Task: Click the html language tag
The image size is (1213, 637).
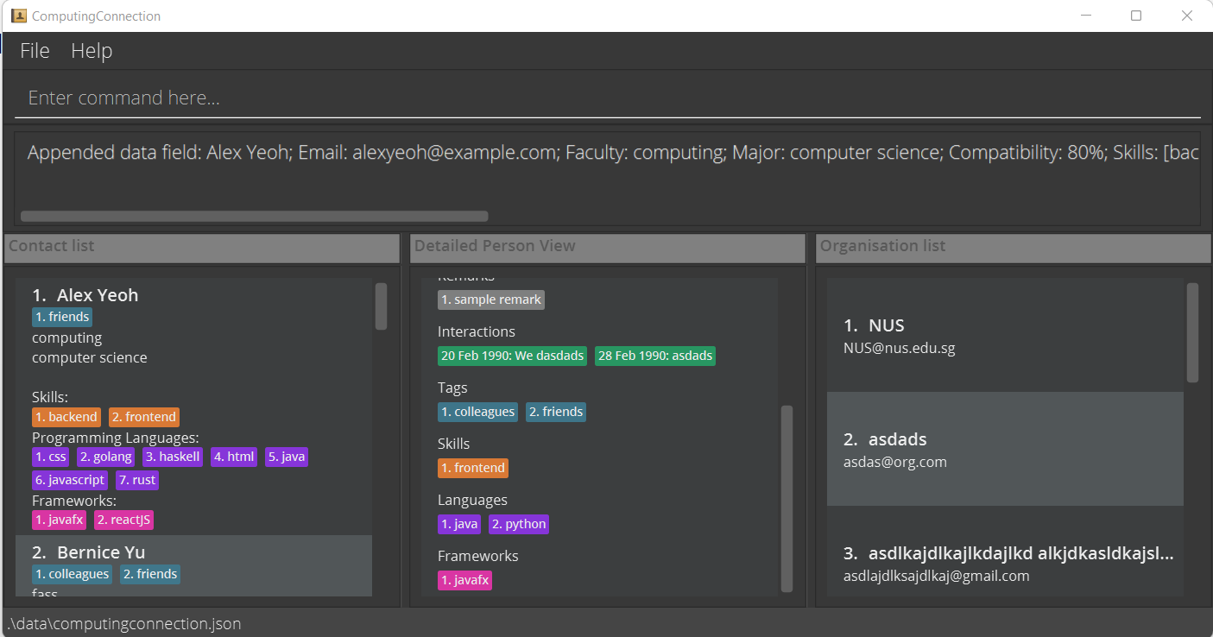Action: tap(233, 457)
